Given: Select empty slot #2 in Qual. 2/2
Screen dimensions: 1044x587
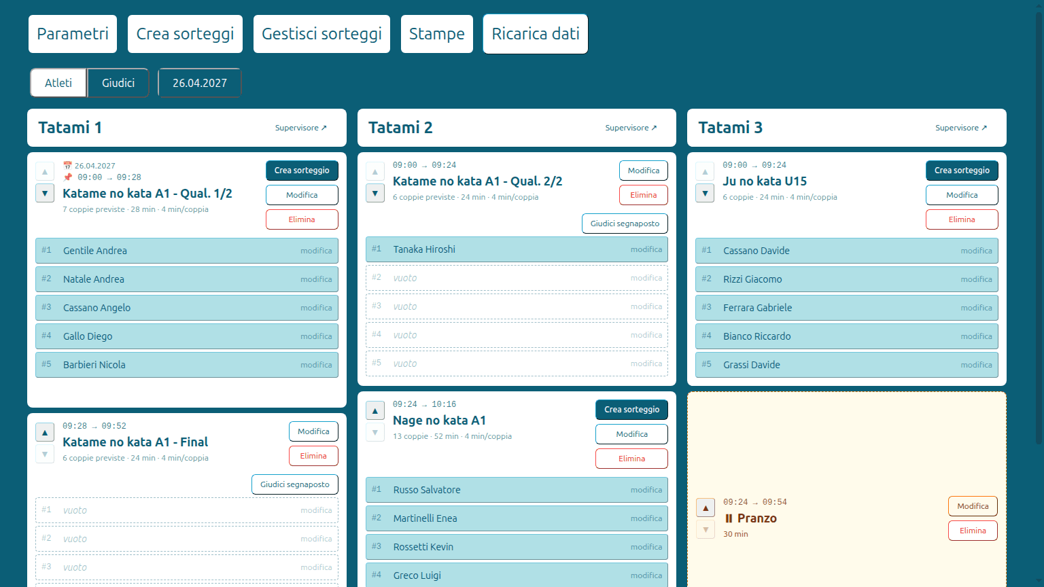Looking at the screenshot, I should [517, 278].
